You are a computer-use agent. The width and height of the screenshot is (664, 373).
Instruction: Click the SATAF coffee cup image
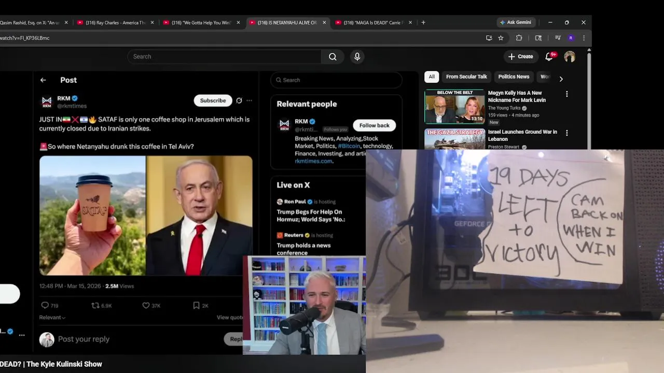point(92,216)
